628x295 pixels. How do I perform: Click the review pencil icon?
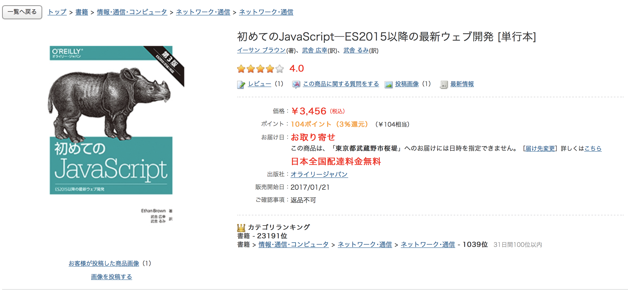(241, 85)
